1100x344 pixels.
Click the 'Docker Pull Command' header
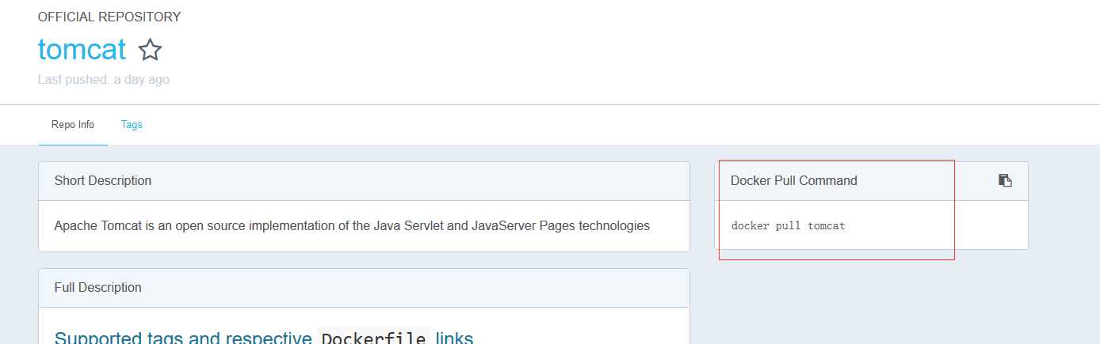pyautogui.click(x=794, y=181)
